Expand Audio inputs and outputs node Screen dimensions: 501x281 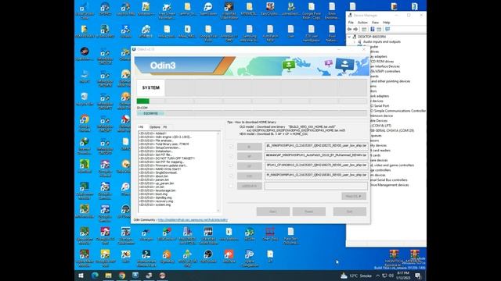click(x=355, y=41)
